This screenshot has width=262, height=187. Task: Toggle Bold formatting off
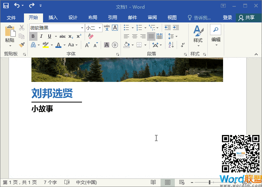33,36
